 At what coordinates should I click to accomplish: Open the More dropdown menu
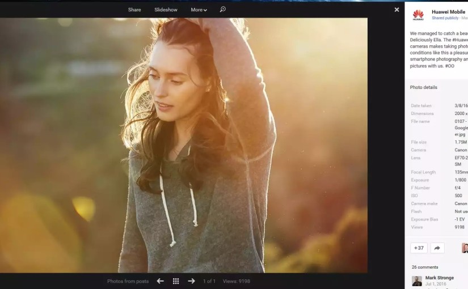coord(199,10)
